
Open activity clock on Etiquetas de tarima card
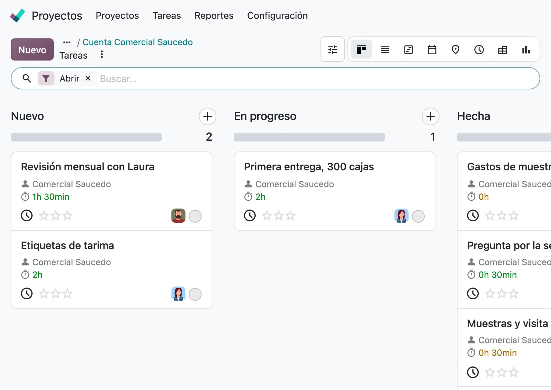27,293
